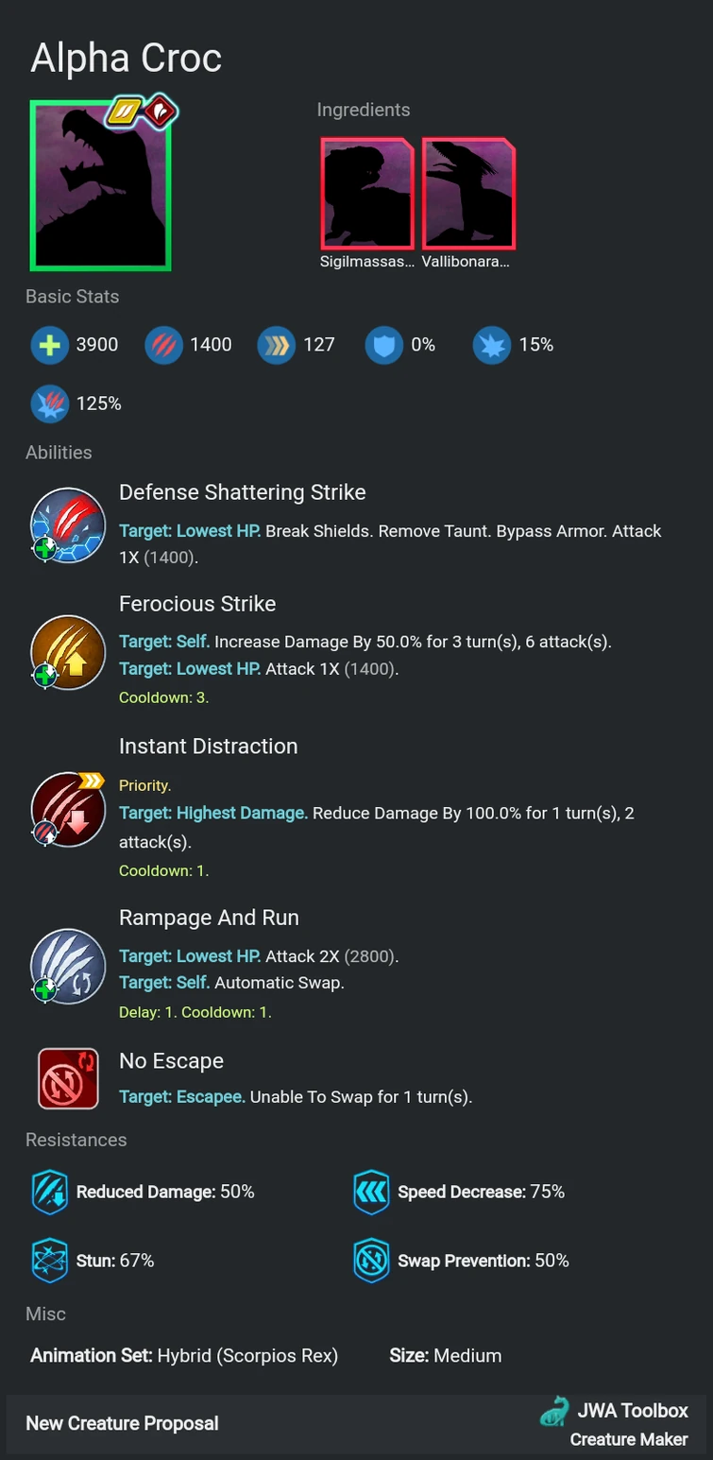Click the Rampage And Run ability icon
Screen dimensions: 713x1460
(x=68, y=964)
